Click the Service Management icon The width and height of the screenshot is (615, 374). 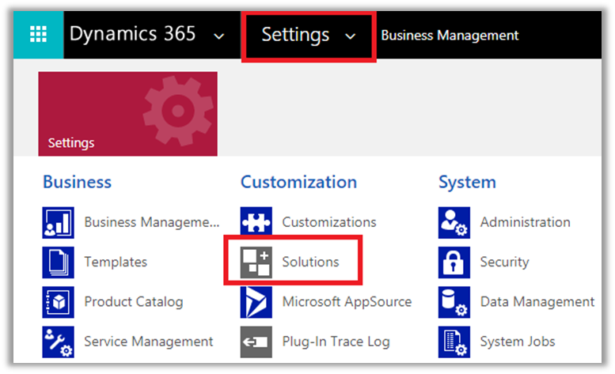[58, 342]
